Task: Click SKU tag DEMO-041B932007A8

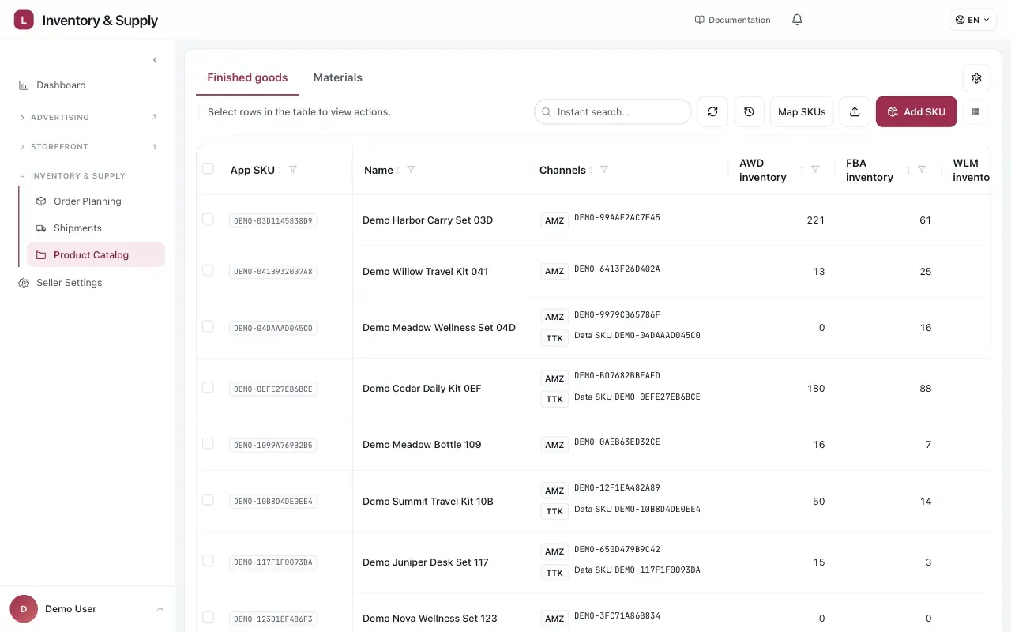Action: (x=273, y=272)
